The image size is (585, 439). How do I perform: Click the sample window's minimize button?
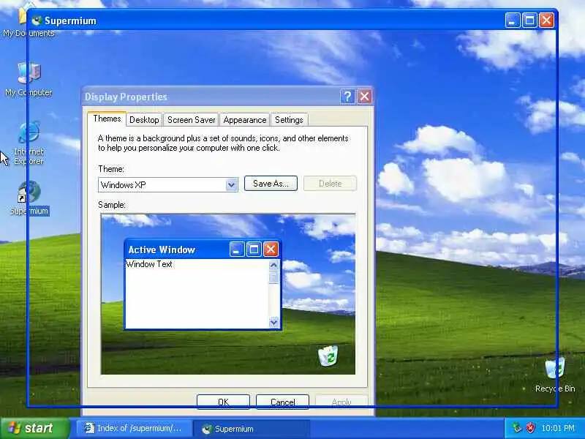[236, 249]
